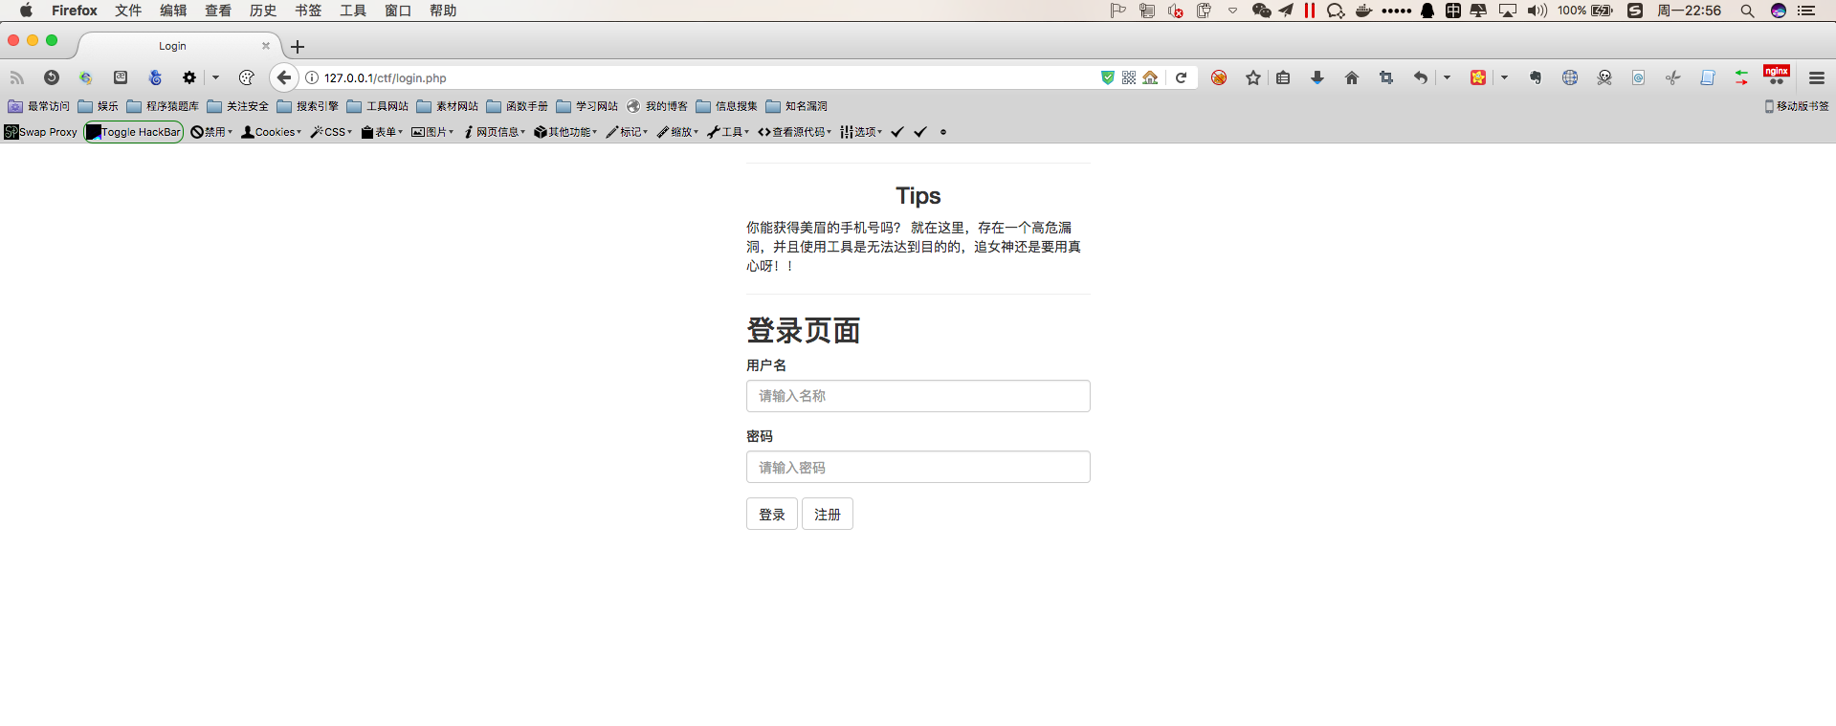Screen dimensions: 1836x726
Task: Expand the 表单 dropdown
Action: (x=382, y=132)
